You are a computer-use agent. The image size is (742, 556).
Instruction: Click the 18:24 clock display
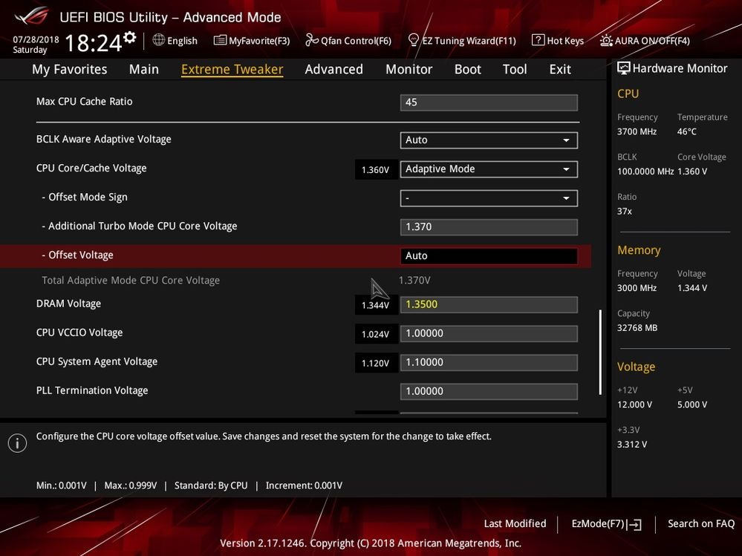coord(94,43)
